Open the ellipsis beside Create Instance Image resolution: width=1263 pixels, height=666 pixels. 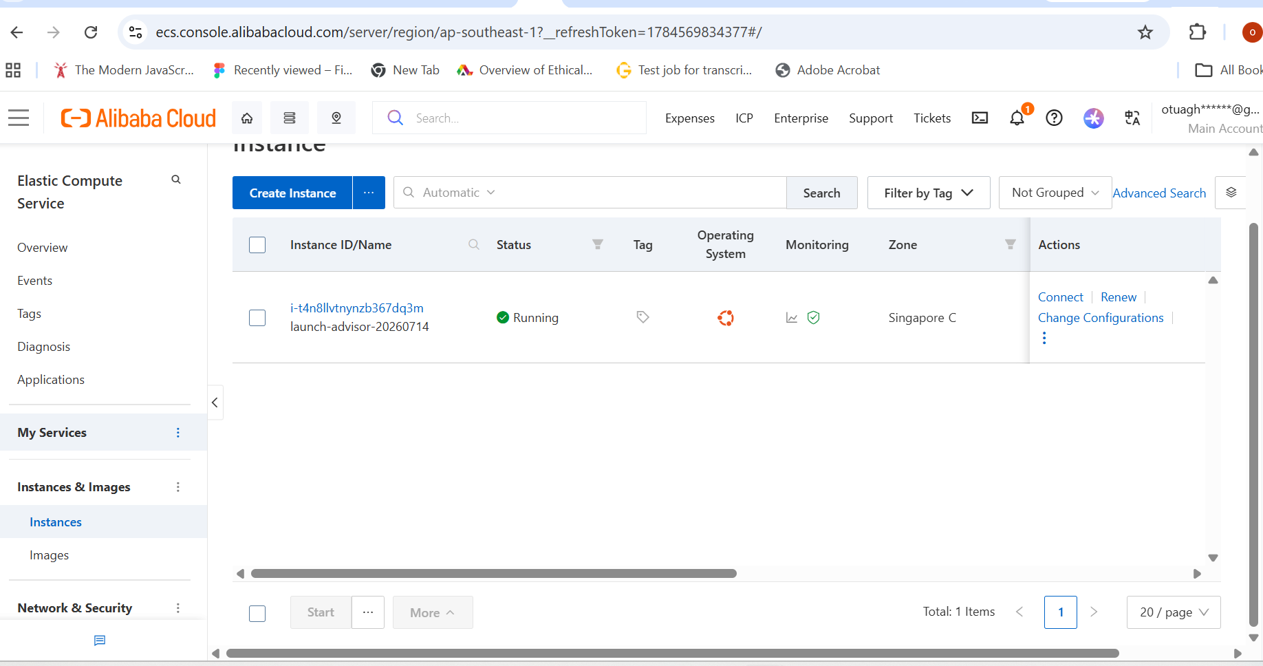[x=369, y=193]
